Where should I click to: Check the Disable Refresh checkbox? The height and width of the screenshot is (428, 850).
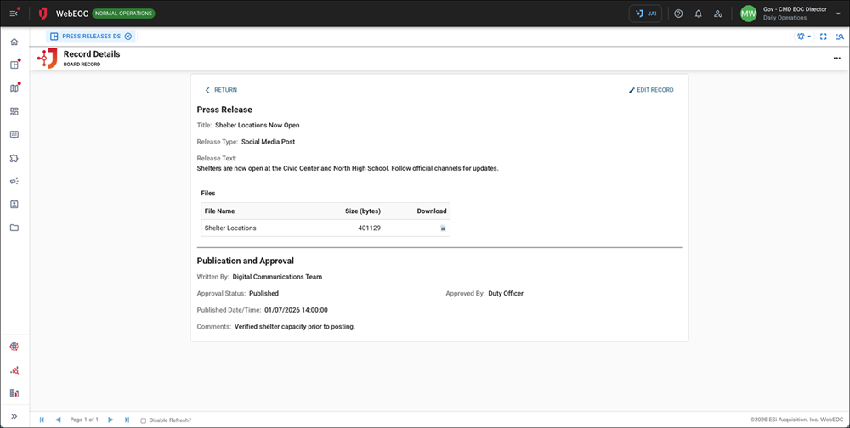[x=143, y=420]
